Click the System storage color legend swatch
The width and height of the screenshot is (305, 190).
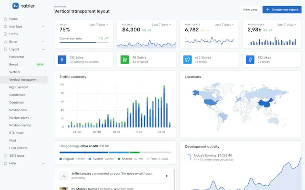(x=90, y=159)
